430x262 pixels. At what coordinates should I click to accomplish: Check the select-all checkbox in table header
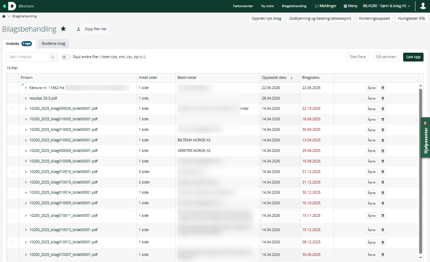(13, 78)
